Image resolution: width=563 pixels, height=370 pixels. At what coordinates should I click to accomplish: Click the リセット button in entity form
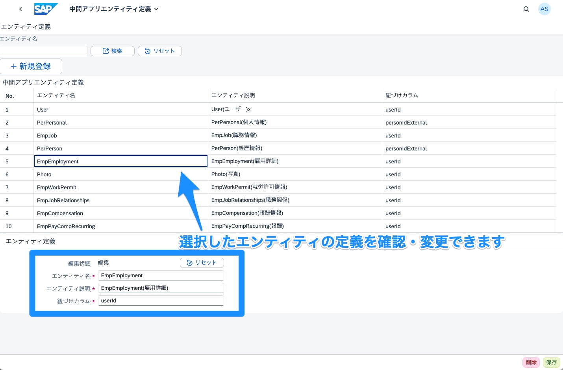tap(202, 263)
